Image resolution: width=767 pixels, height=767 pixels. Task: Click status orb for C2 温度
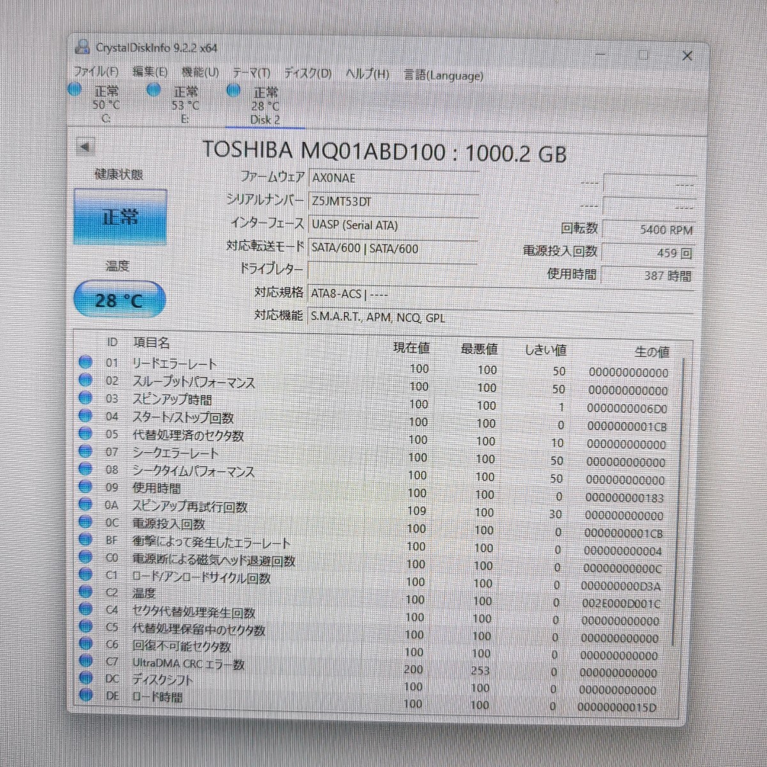pyautogui.click(x=85, y=592)
